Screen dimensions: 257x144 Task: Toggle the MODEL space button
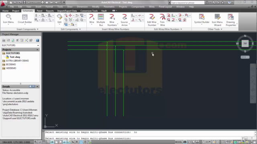pos(178,142)
